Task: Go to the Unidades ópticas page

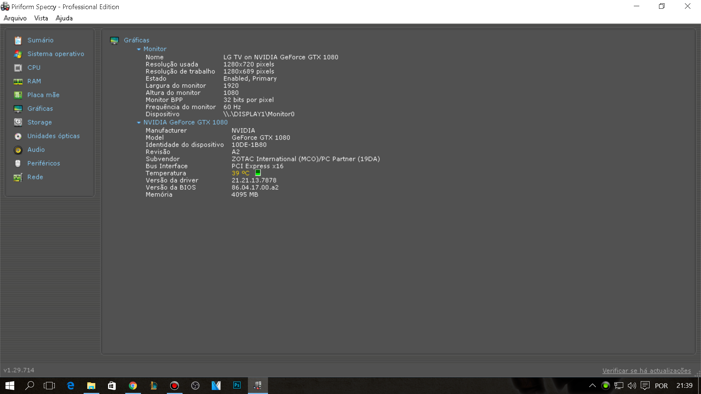Action: tap(54, 136)
